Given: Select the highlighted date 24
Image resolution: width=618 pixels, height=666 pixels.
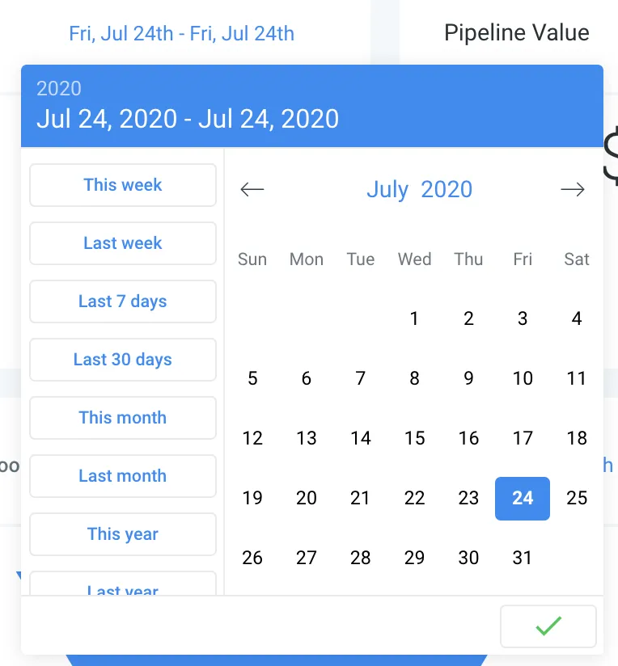Looking at the screenshot, I should pyautogui.click(x=523, y=498).
